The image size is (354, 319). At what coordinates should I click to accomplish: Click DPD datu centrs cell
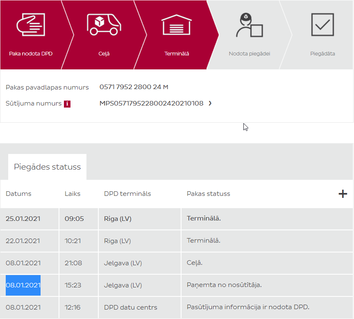[130, 307]
